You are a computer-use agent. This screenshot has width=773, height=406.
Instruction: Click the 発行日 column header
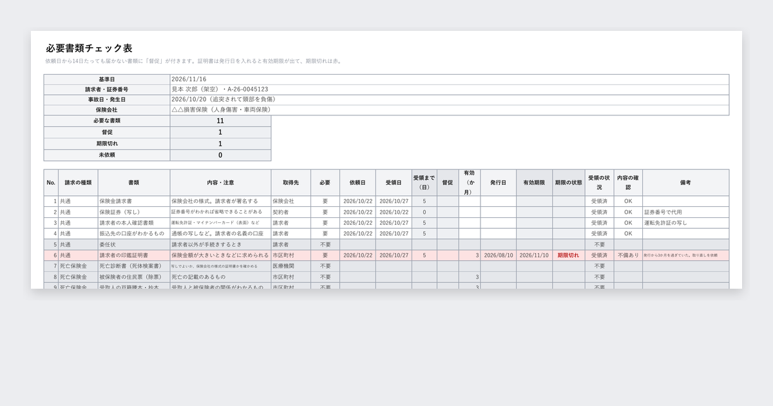pos(499,183)
